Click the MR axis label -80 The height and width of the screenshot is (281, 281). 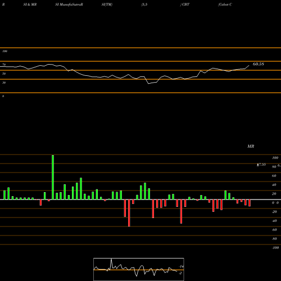click(274, 239)
